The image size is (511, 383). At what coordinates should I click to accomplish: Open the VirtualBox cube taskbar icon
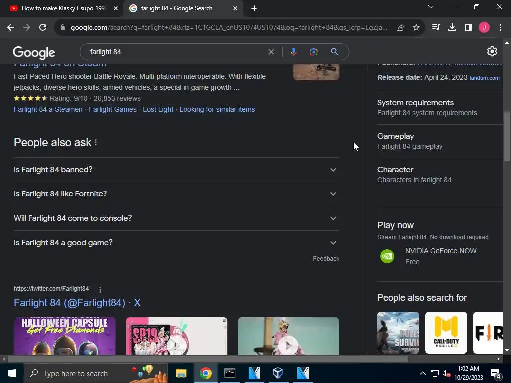278,373
